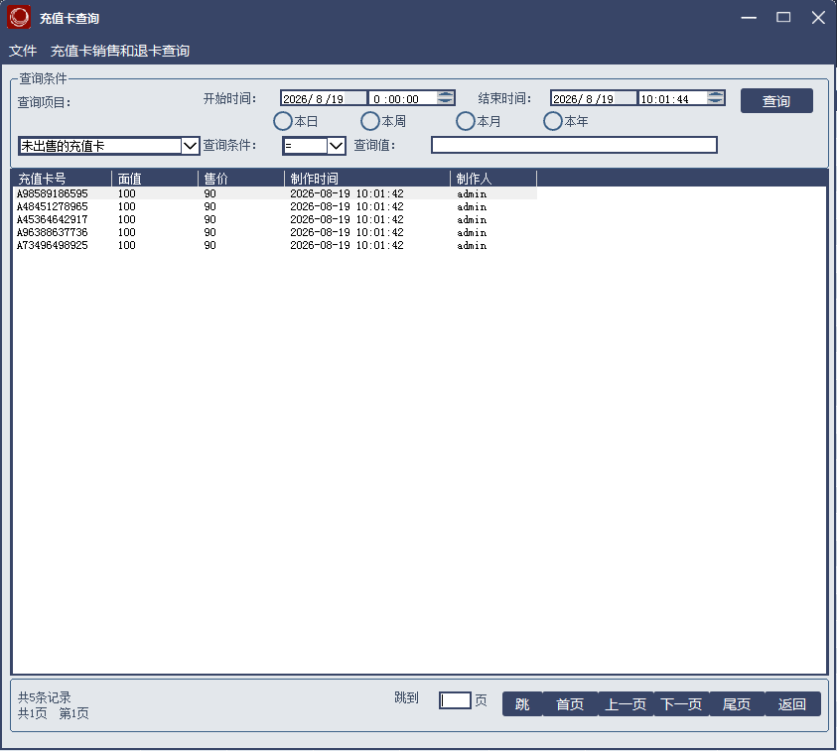This screenshot has height=751, width=837.
Task: Open the 文件 menu
Action: pos(23,51)
